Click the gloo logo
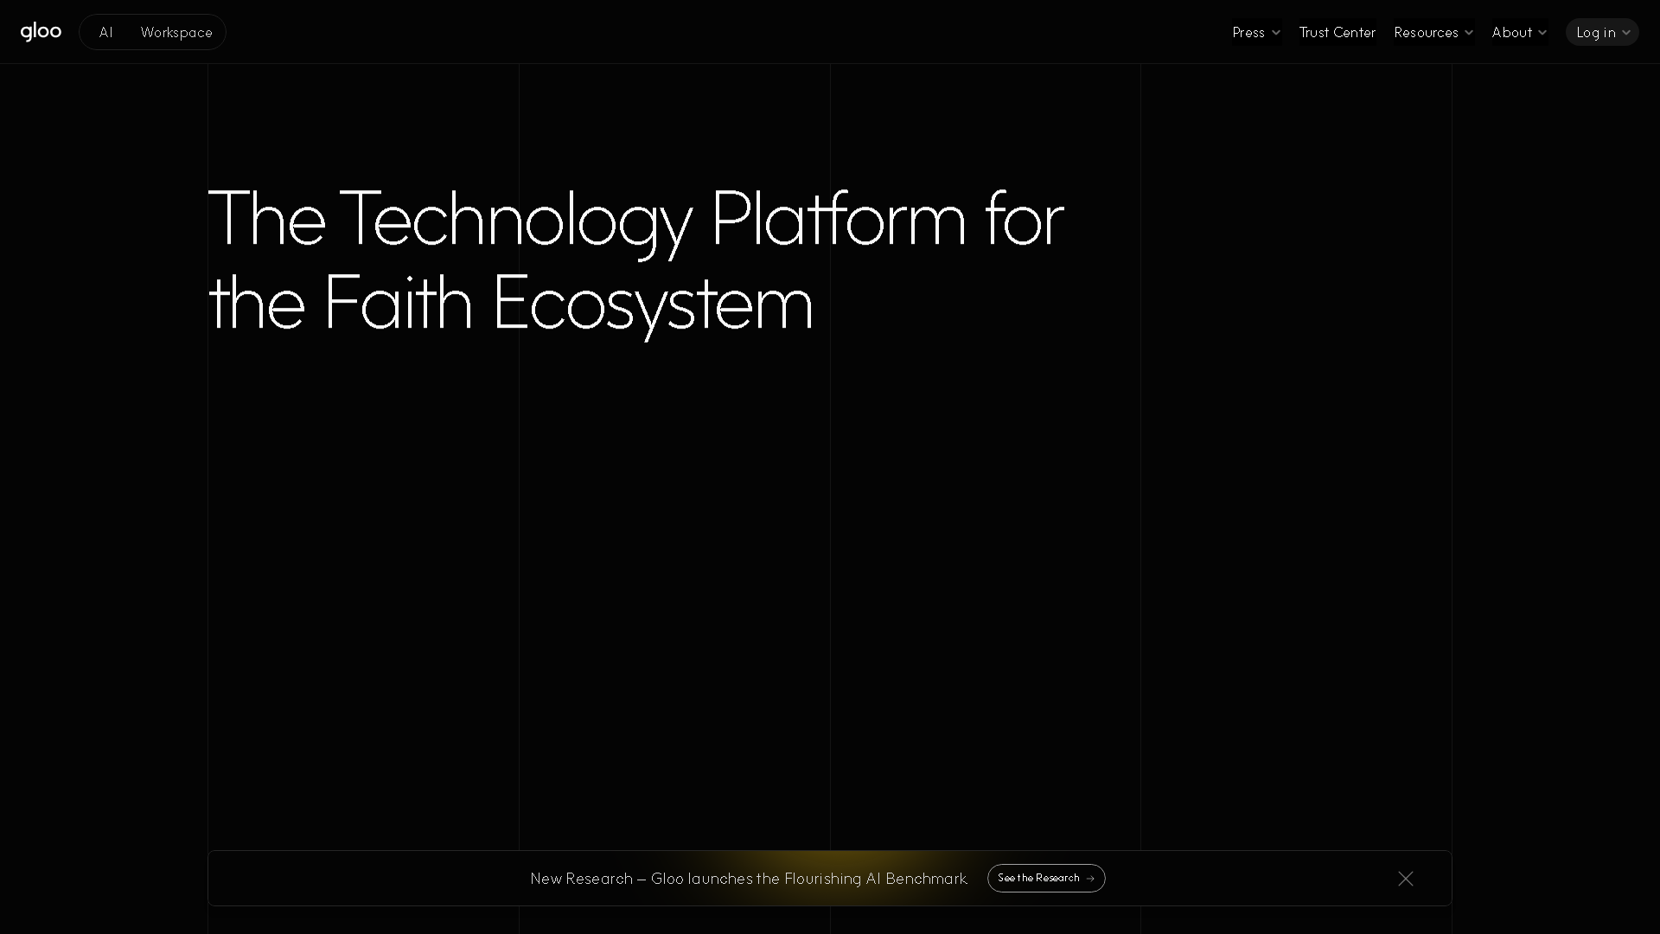 point(41,32)
